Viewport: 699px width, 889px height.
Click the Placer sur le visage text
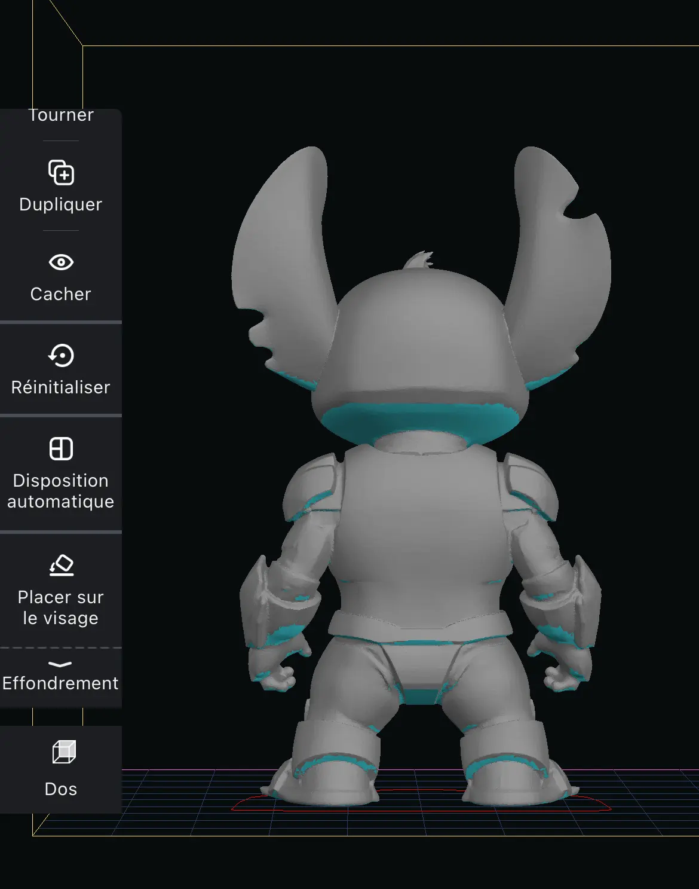coord(61,607)
